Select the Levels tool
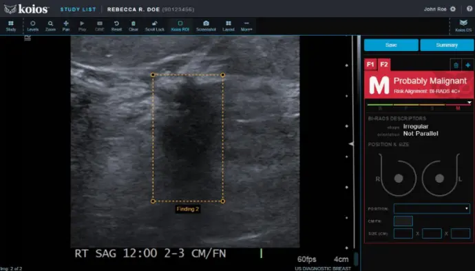 (33, 26)
